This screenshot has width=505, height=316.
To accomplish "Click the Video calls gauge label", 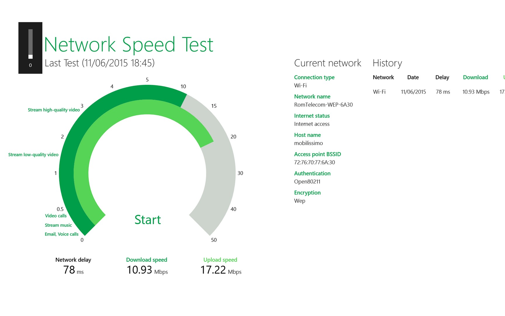I will (56, 216).
